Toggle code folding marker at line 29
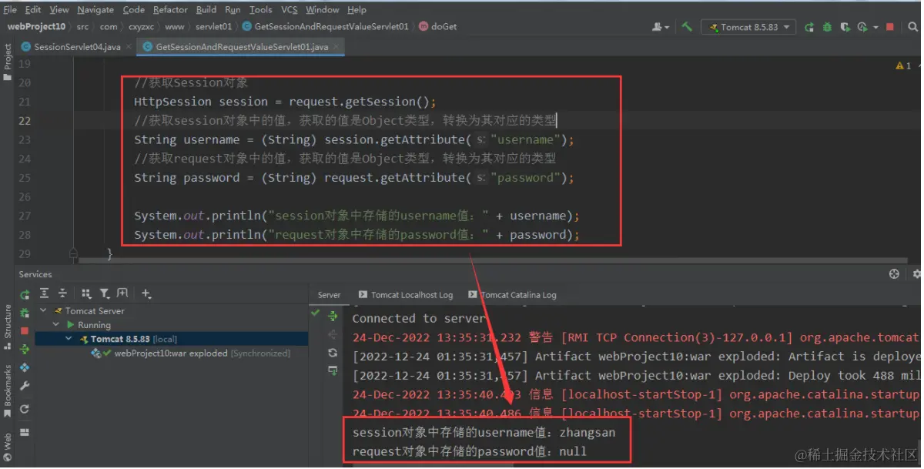Image resolution: width=924 pixels, height=469 pixels. click(x=73, y=253)
